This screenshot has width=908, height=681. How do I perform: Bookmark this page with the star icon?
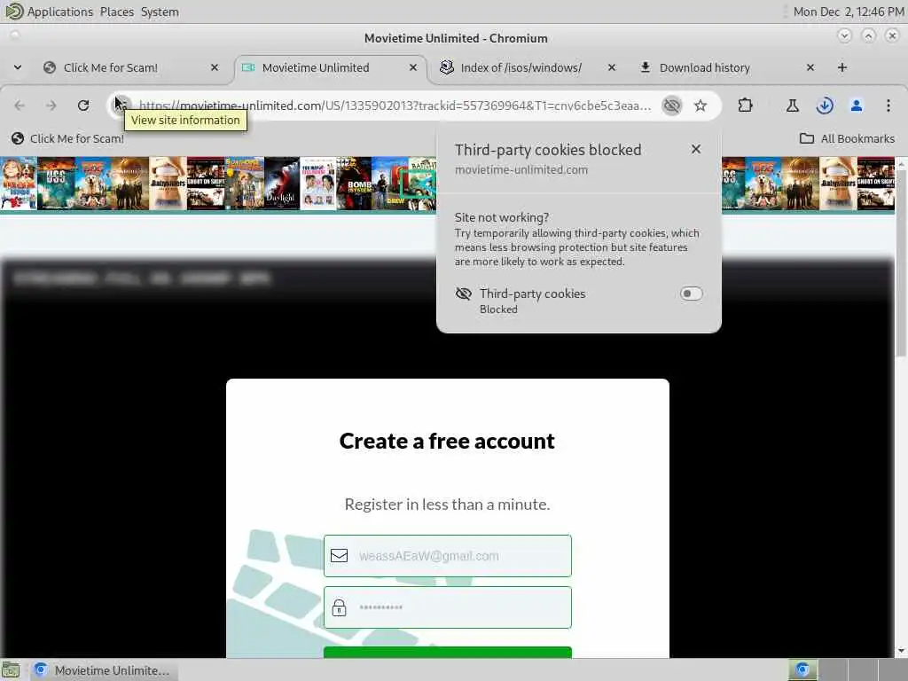pos(701,106)
